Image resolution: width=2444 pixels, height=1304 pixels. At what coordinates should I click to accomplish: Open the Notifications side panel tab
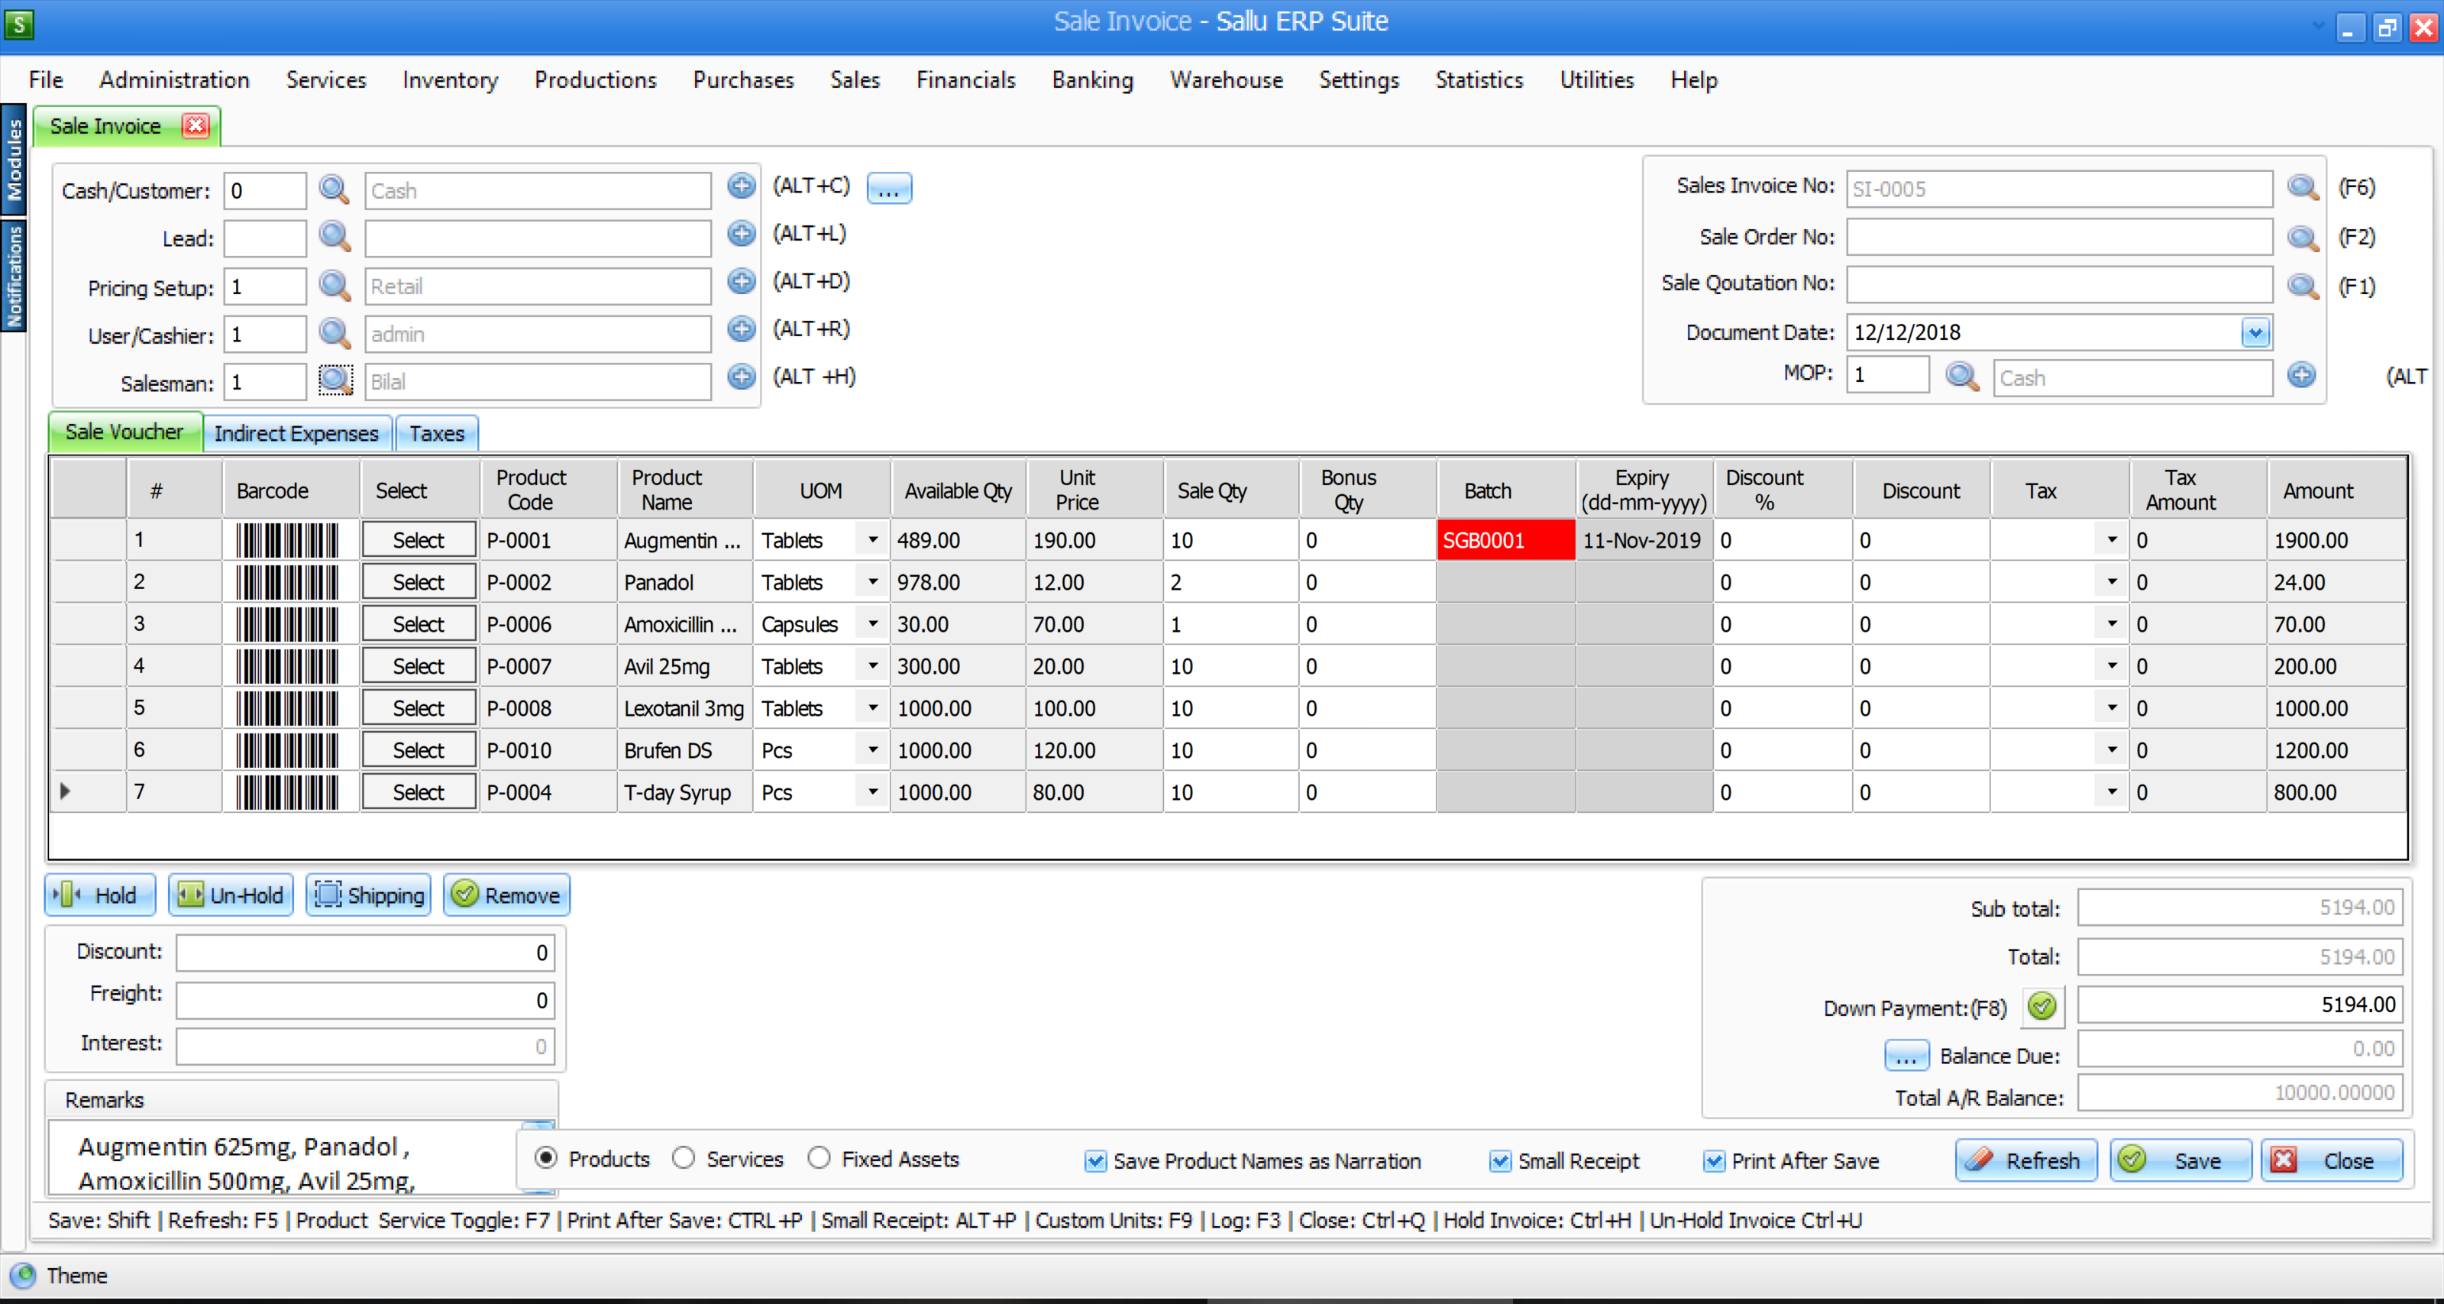click(x=13, y=277)
